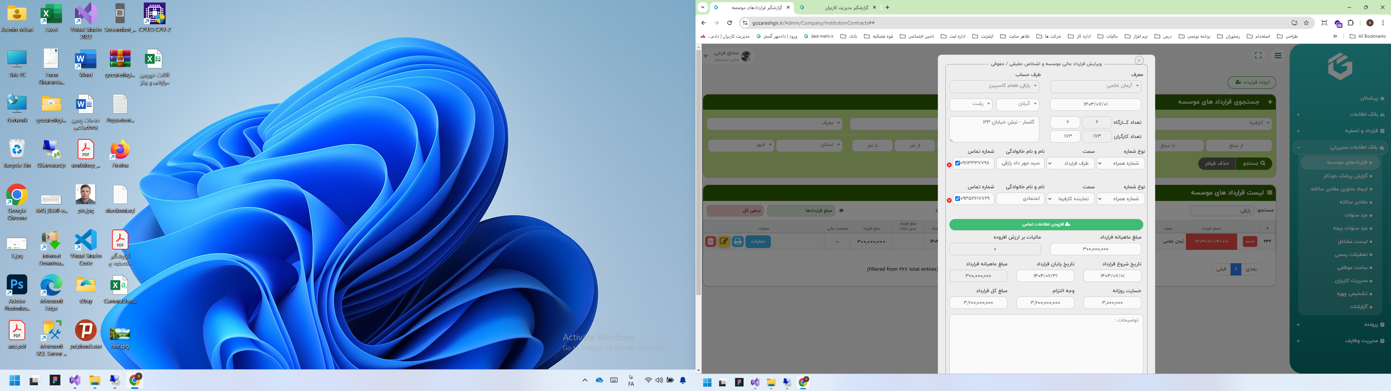Close the contract edit dialog with X icon
This screenshot has width=1391, height=391.
[x=1139, y=60]
